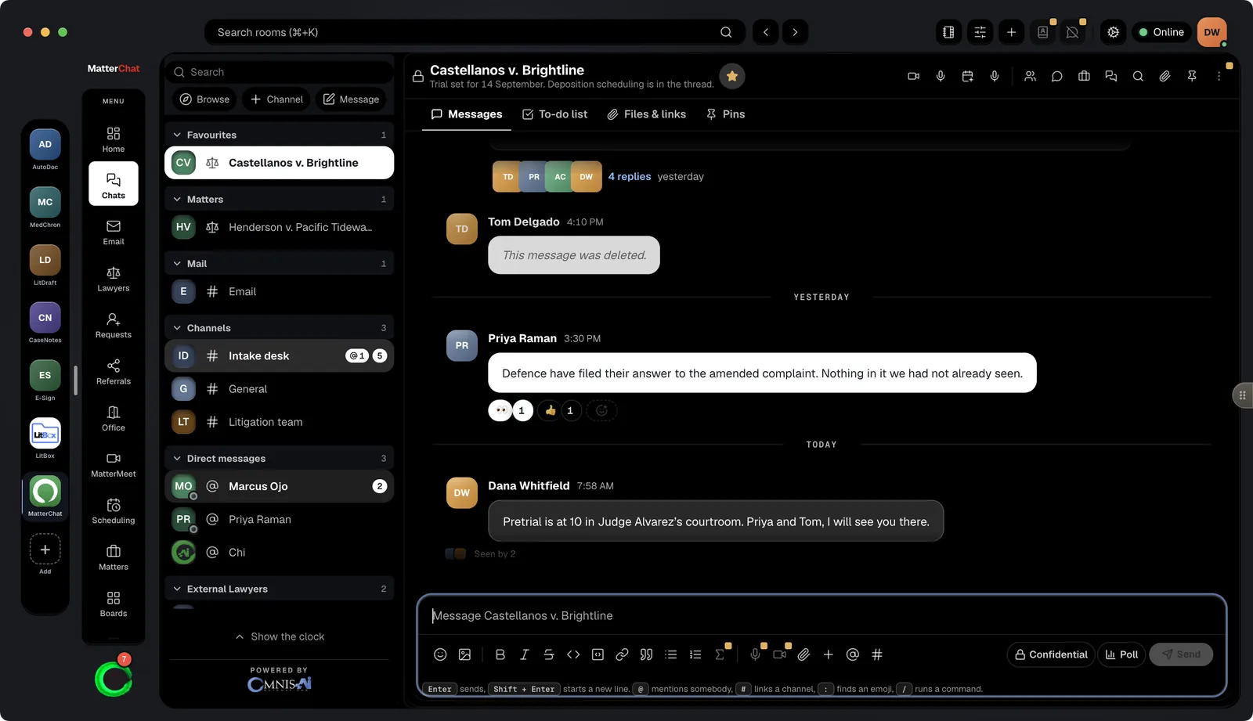Image resolution: width=1253 pixels, height=721 pixels.
Task: Open the 4 replies thread link
Action: [x=630, y=177]
